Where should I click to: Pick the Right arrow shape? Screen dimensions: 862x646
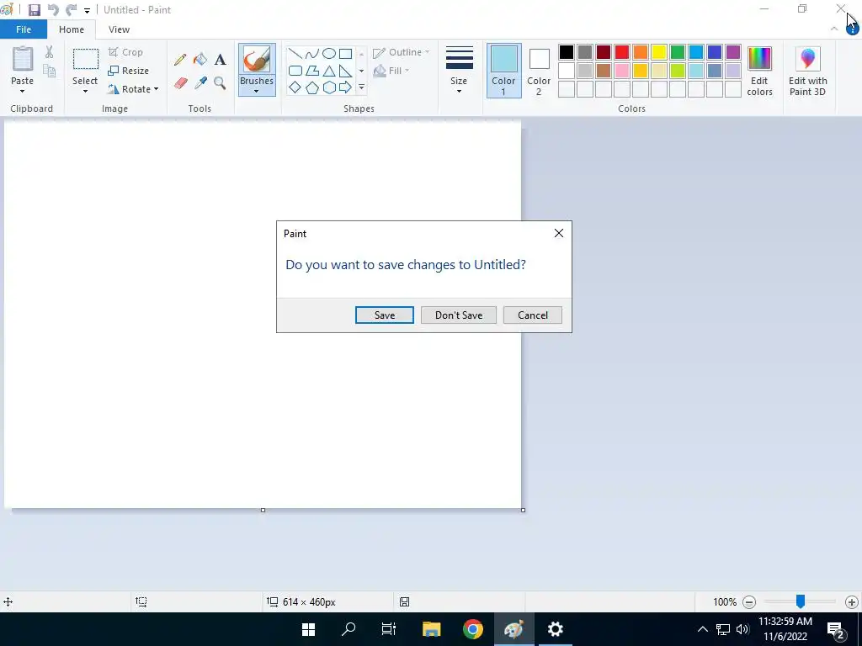pyautogui.click(x=345, y=87)
